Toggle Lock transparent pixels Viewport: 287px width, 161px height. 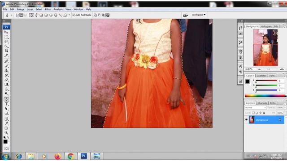[253, 113]
